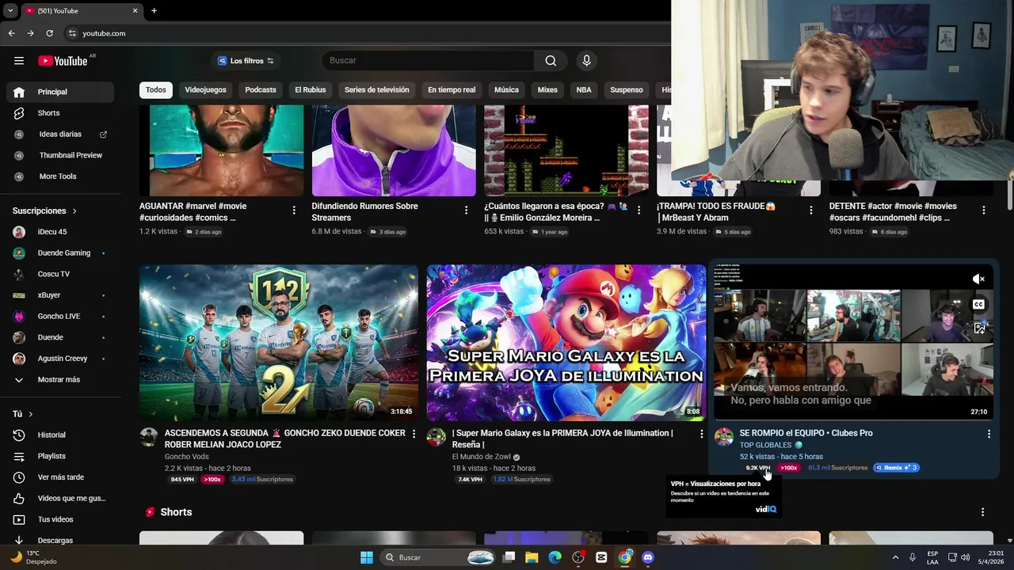Open the Super Mario Galaxy thumbnail
This screenshot has height=570, width=1014.
(566, 343)
